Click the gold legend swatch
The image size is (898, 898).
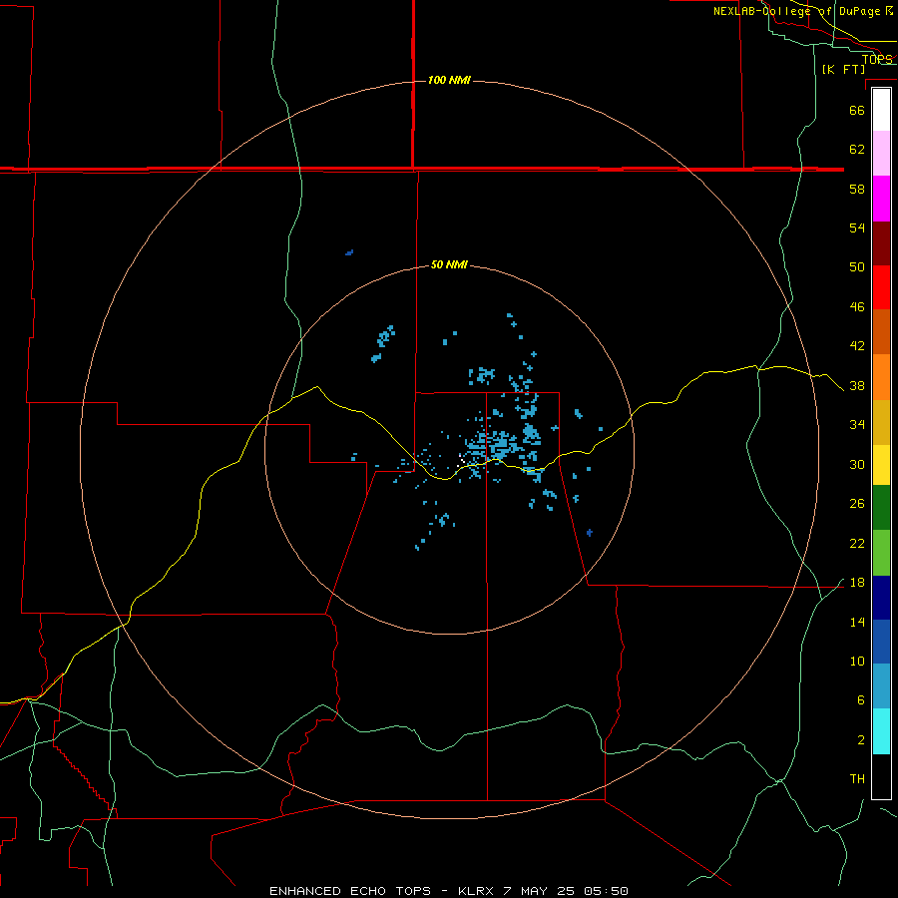click(x=881, y=422)
